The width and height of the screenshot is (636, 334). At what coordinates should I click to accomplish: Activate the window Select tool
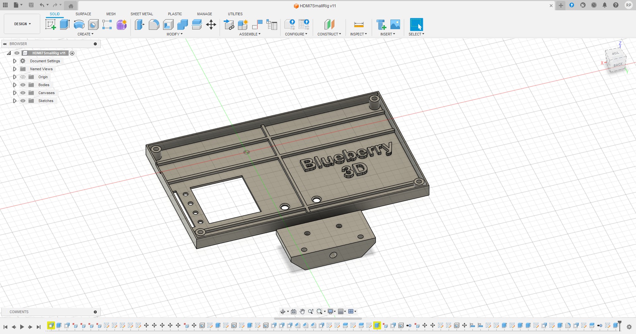coord(417,25)
